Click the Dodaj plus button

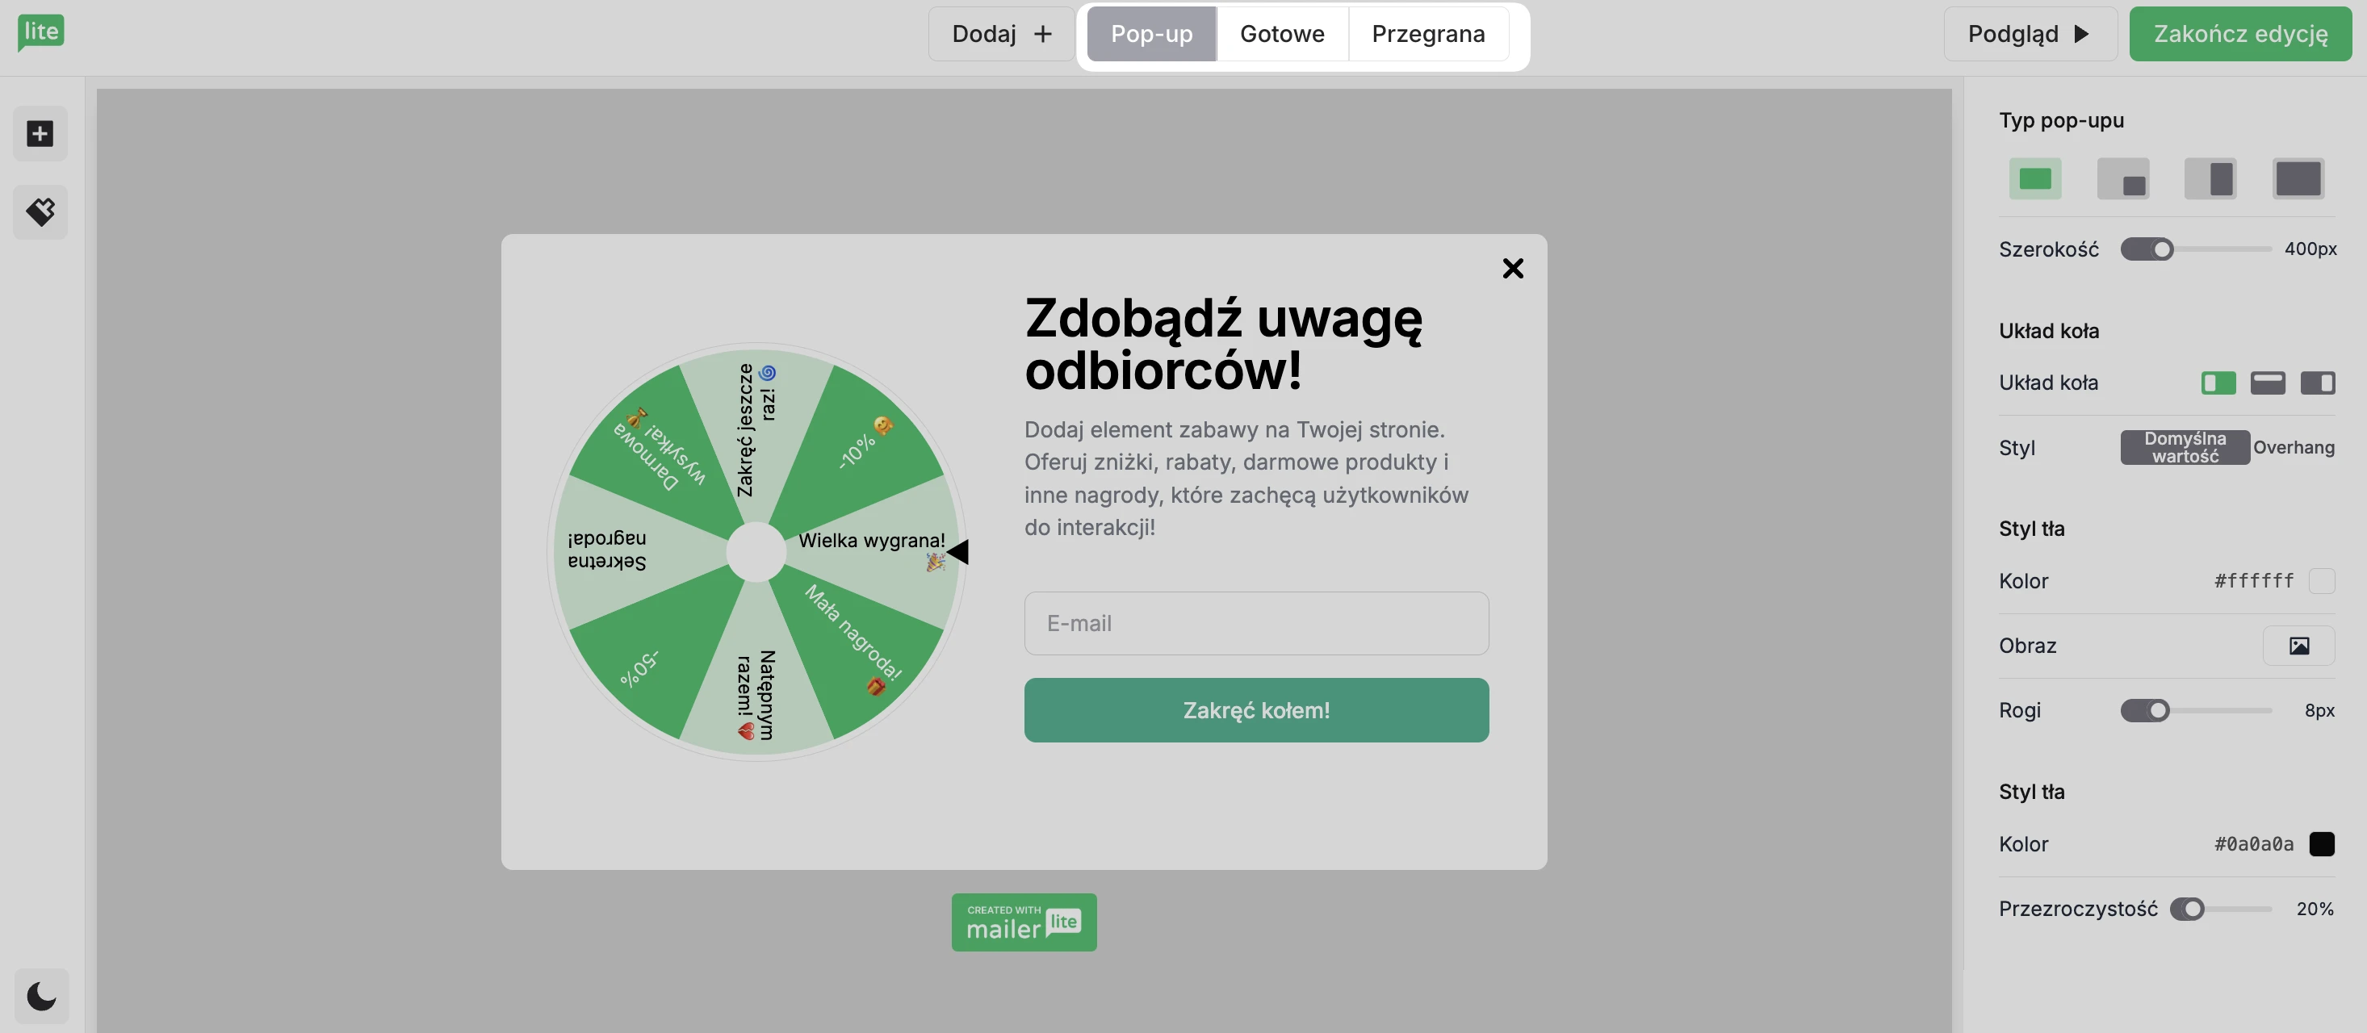coord(1002,34)
